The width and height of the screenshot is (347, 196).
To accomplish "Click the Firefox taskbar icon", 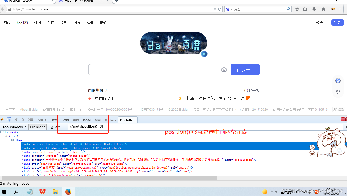I will (68, 192).
